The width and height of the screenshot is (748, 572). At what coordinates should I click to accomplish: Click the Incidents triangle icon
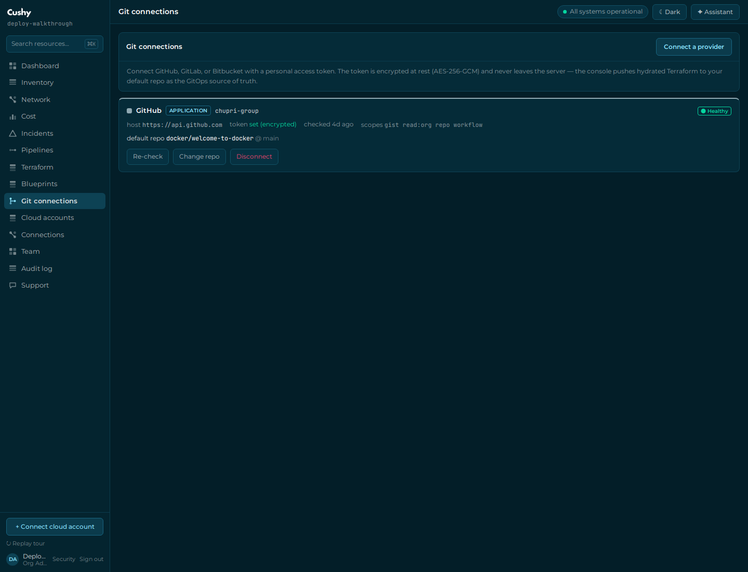[13, 133]
